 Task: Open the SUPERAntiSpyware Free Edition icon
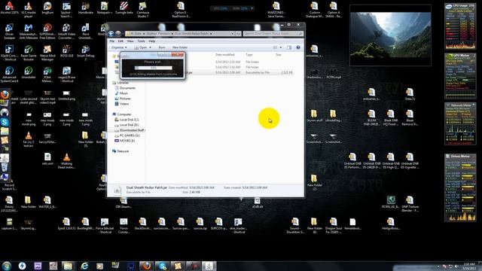[47, 31]
